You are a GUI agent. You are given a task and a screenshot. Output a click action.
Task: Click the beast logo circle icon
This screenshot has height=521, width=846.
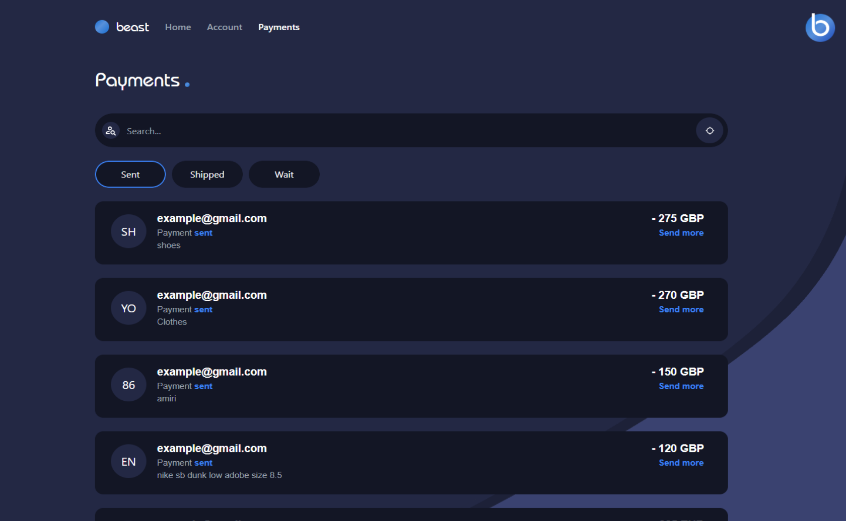pos(102,27)
